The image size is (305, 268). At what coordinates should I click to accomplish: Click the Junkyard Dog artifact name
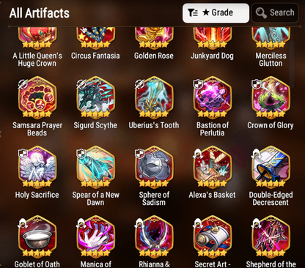click(212, 56)
